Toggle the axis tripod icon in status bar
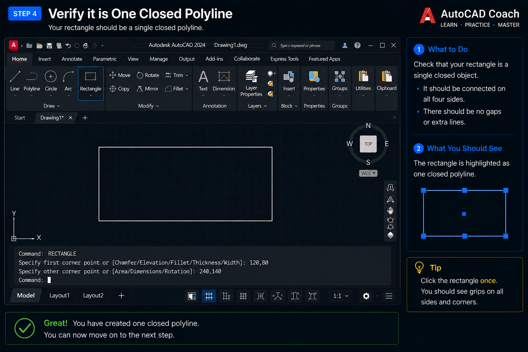Viewport: 528px width, 352px height. pos(277,296)
